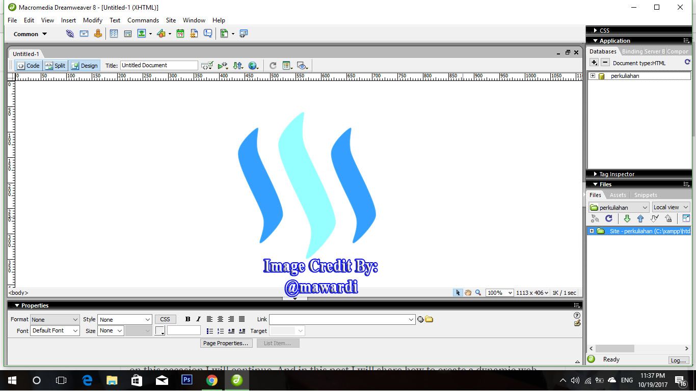Put files with the blue up arrow
Image resolution: width=696 pixels, height=391 pixels.
[640, 218]
